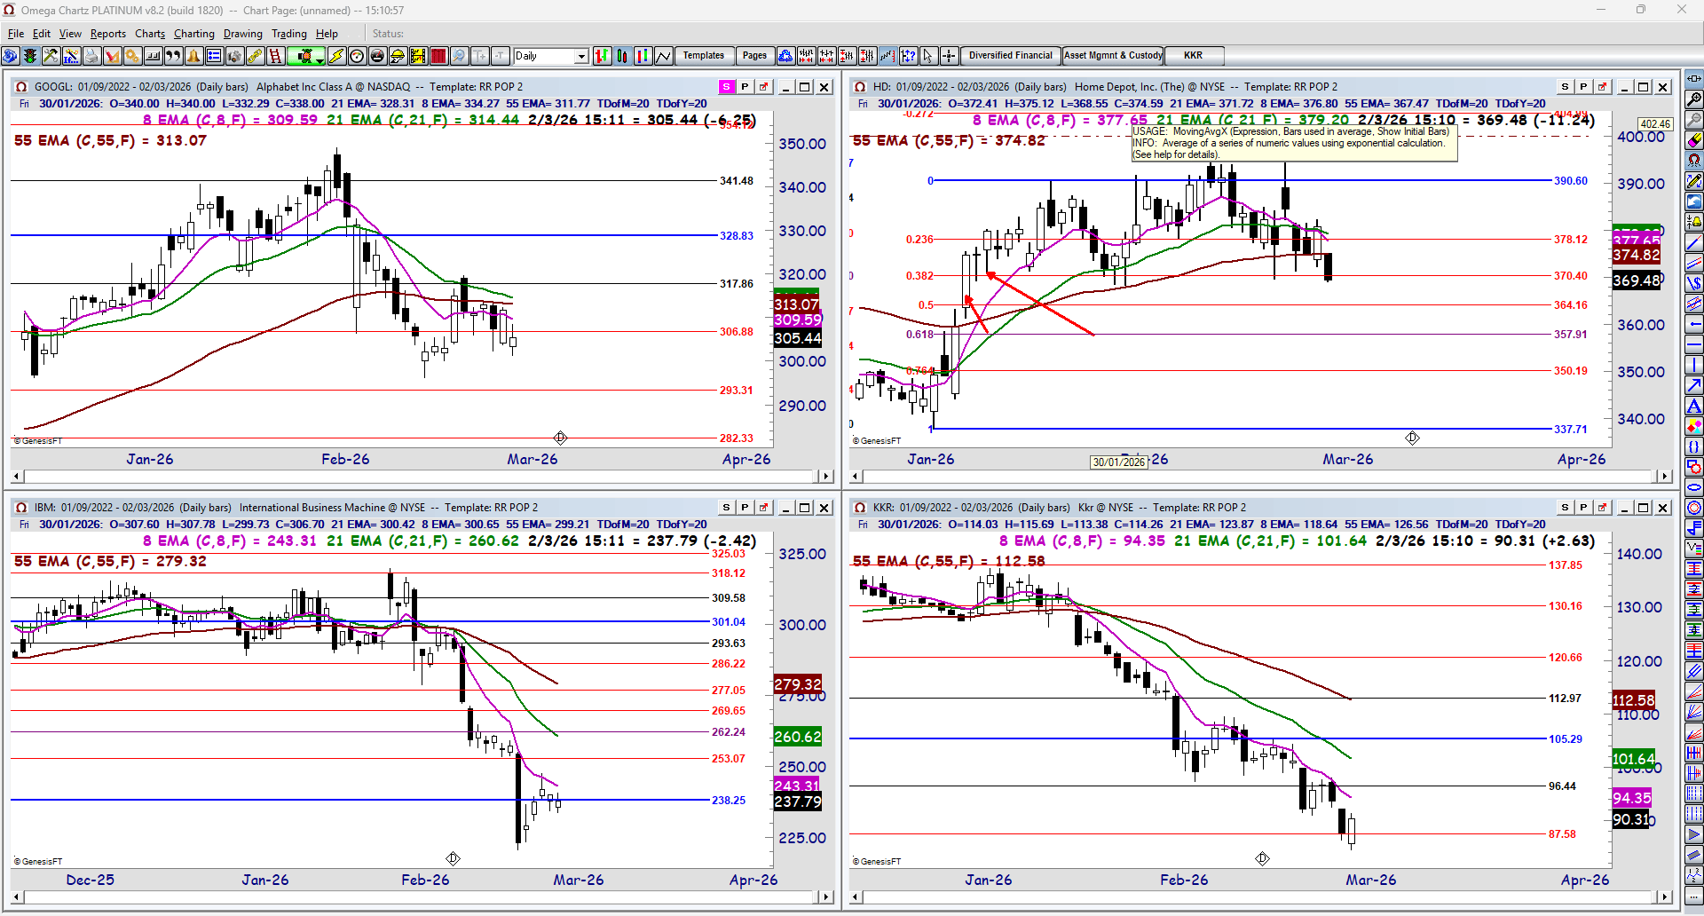Toggle the S button on IBM chart
This screenshot has height=916, width=1704.
(x=727, y=508)
